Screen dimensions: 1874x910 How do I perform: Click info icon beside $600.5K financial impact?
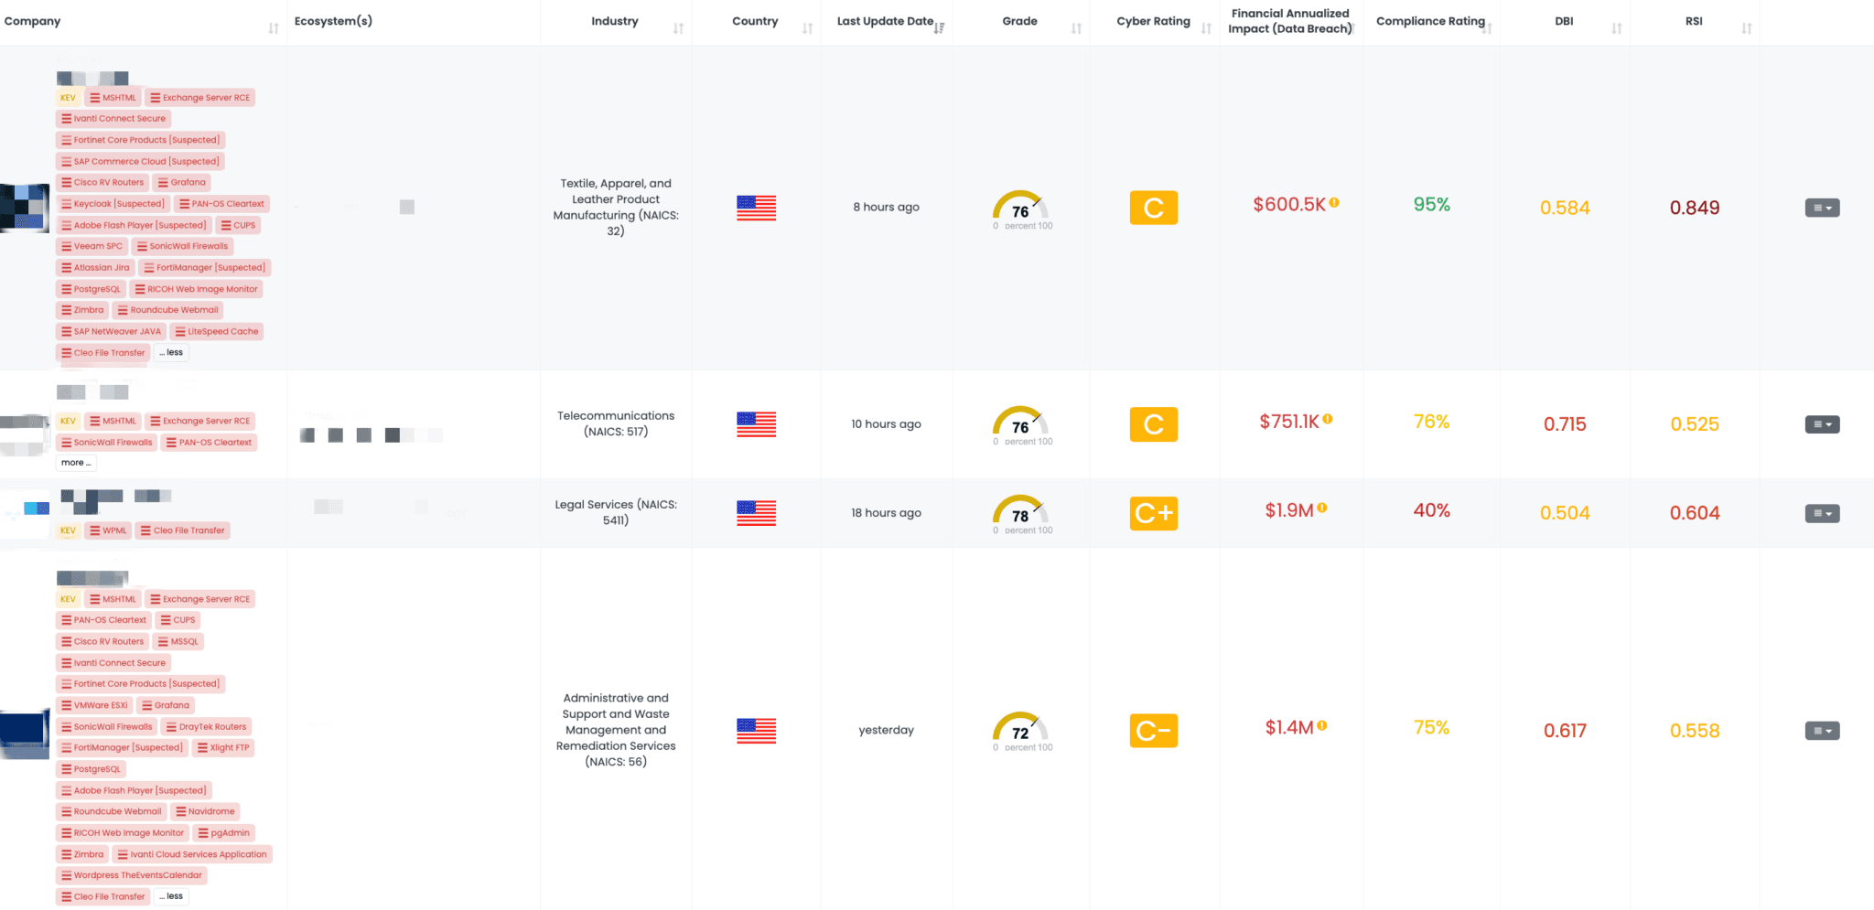(1334, 202)
